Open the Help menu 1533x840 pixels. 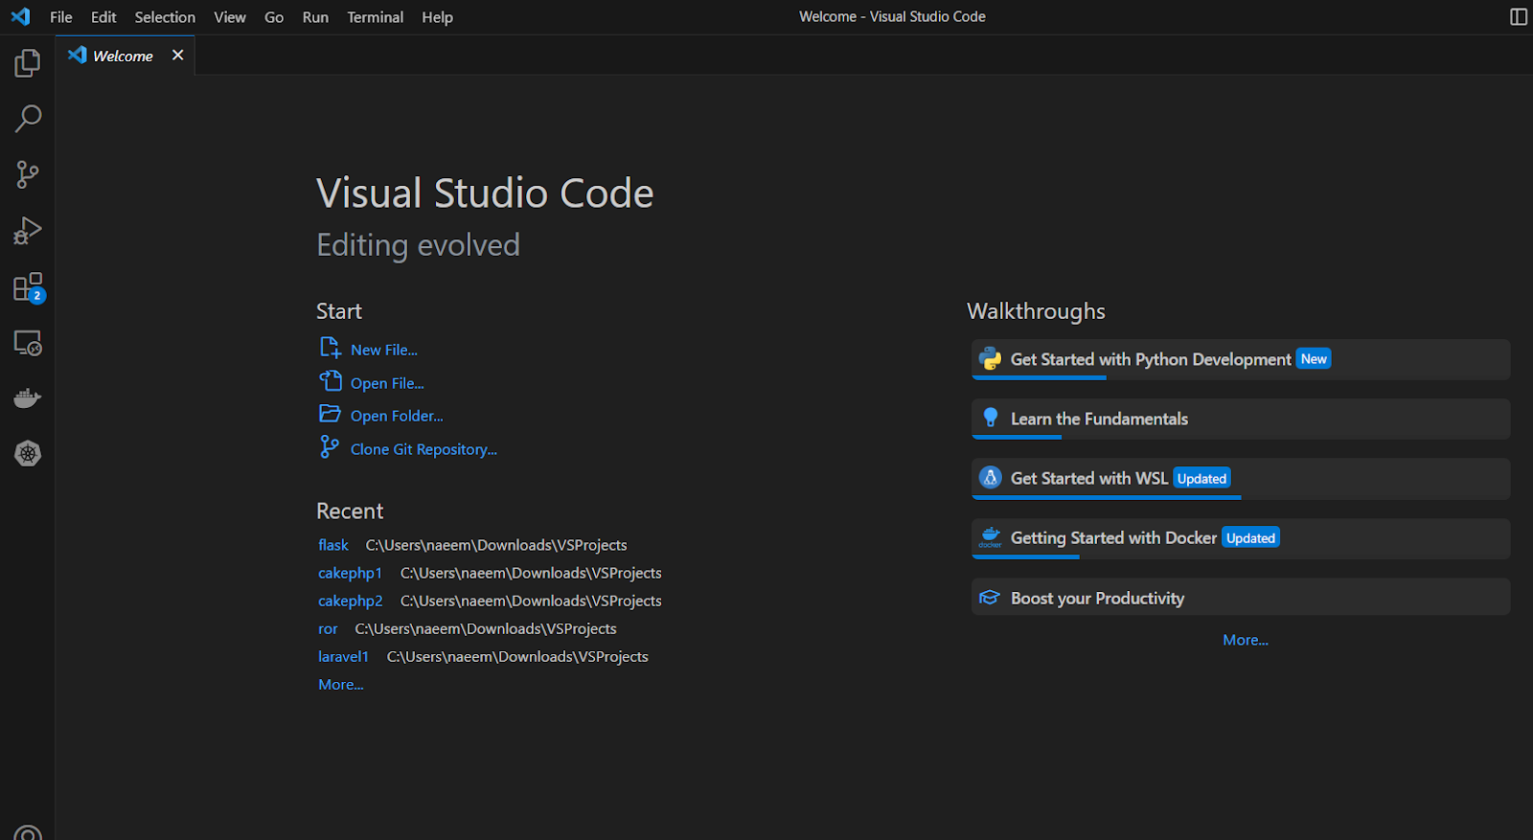tap(438, 17)
